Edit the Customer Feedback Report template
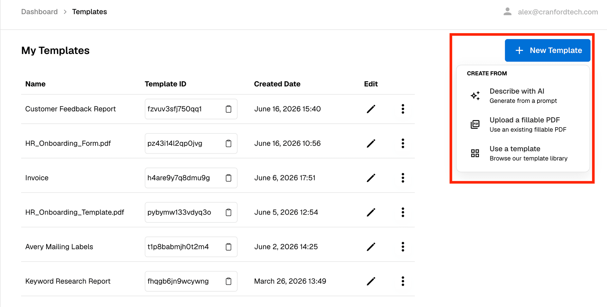Image resolution: width=607 pixels, height=307 pixels. (371, 109)
